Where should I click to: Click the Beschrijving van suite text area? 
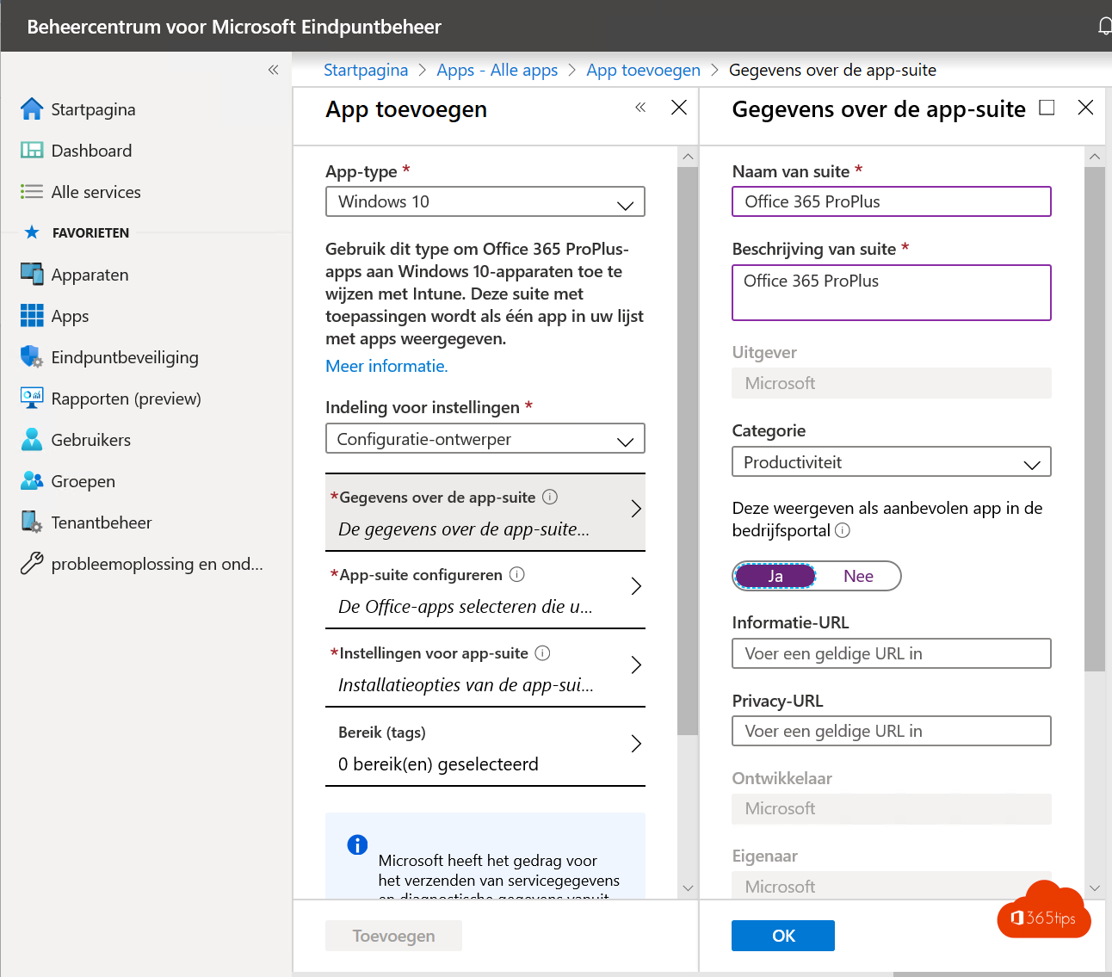pyautogui.click(x=892, y=293)
